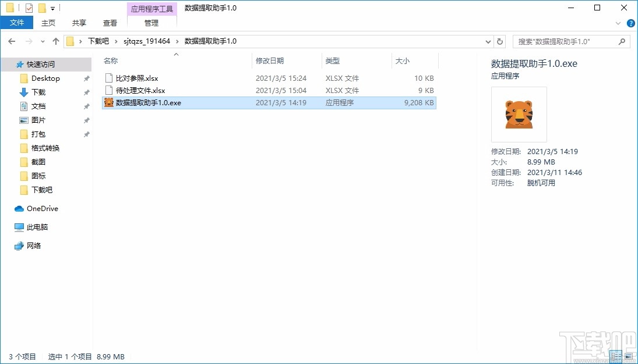
Task: Open the 管理 application tools tab
Action: coord(151,23)
